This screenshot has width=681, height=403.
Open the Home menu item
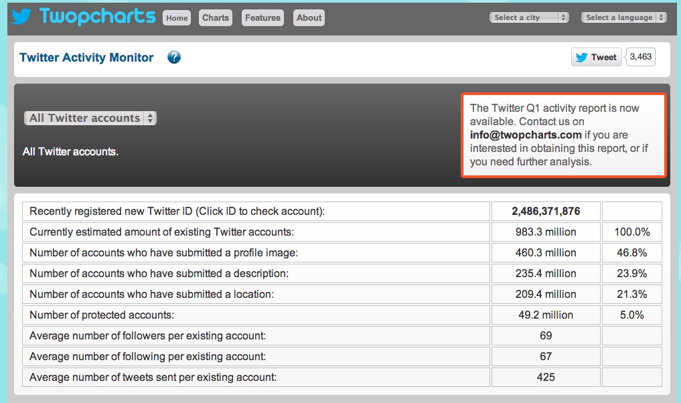177,18
